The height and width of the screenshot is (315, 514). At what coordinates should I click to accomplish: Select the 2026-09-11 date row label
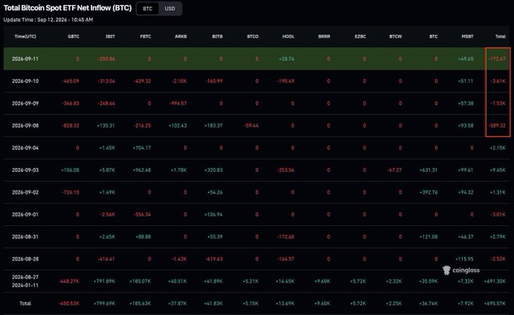pos(25,59)
